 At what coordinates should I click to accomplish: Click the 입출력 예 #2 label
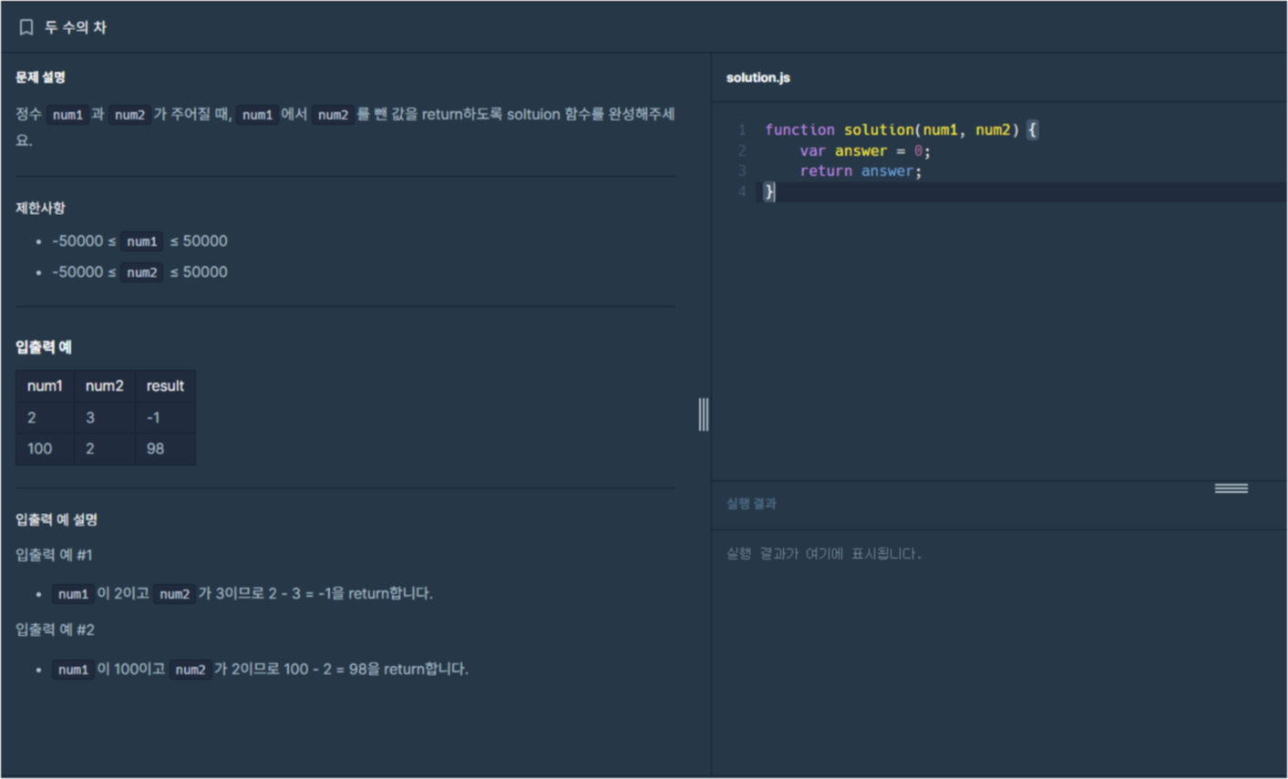coord(55,630)
